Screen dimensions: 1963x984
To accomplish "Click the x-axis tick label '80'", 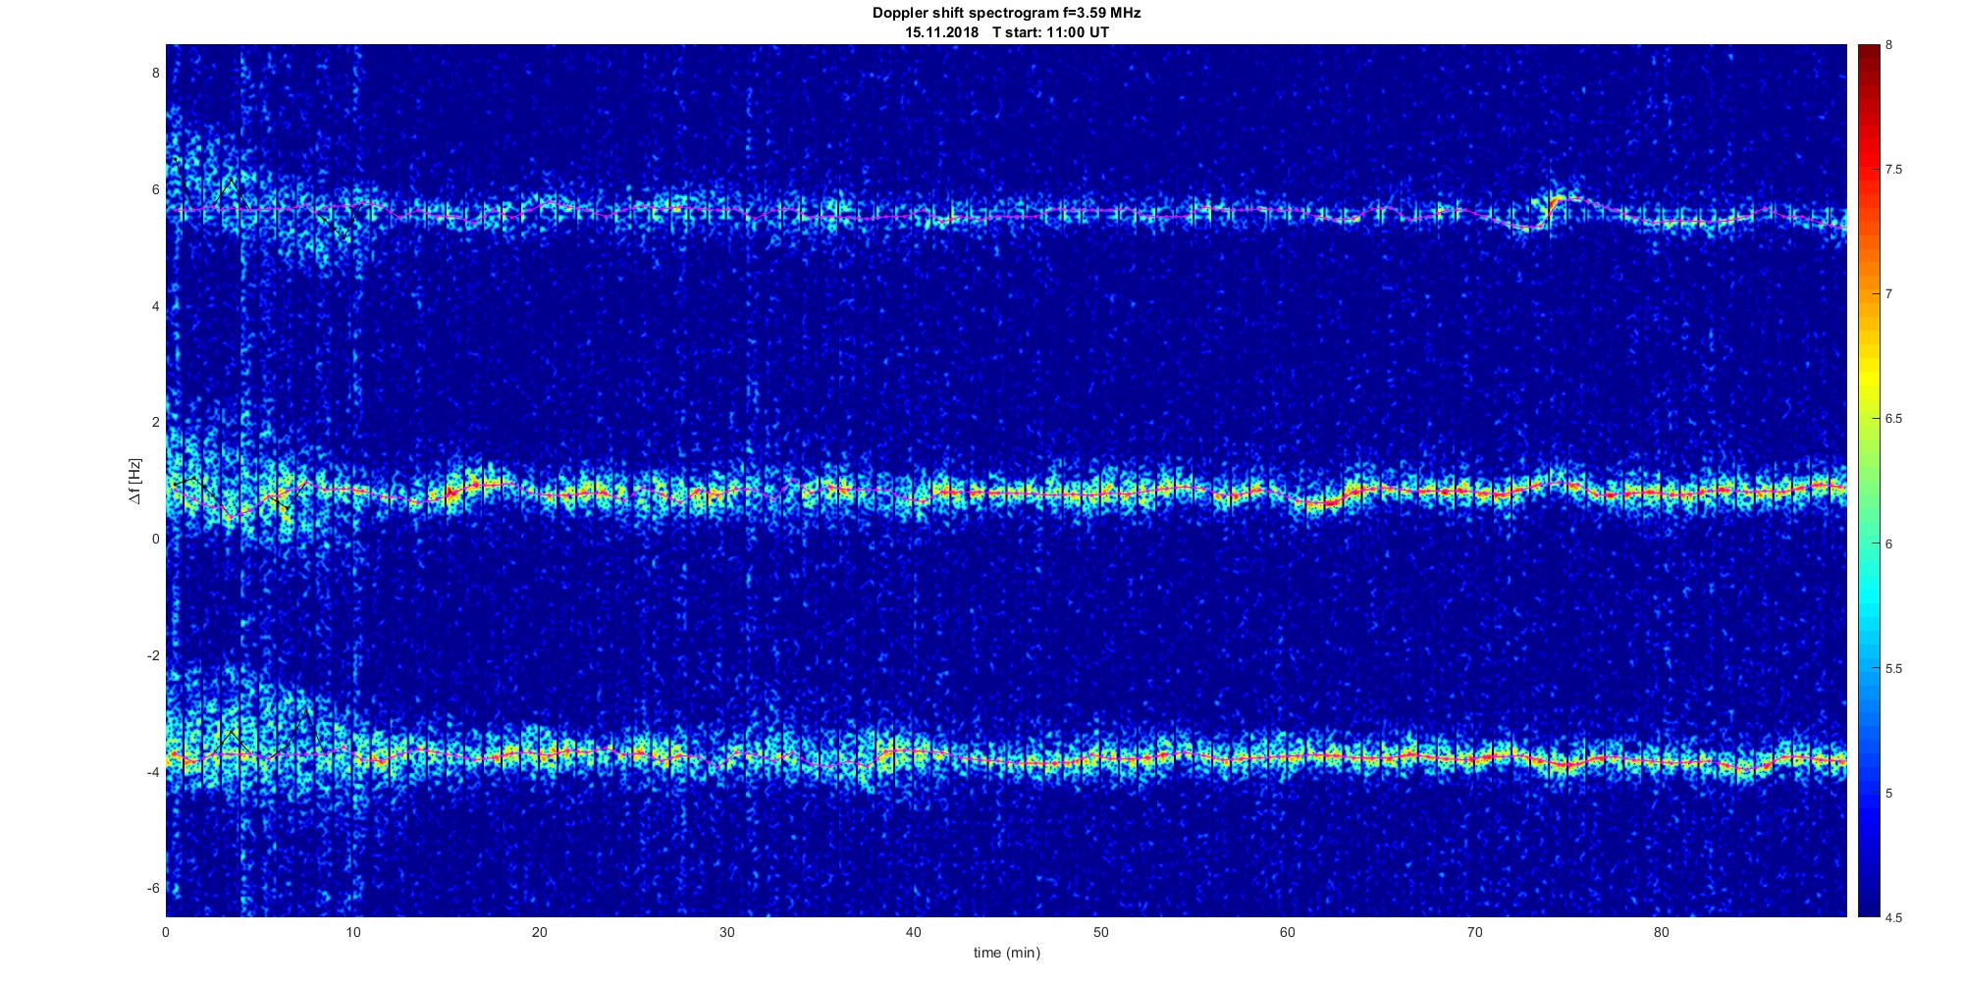I will click(1661, 932).
